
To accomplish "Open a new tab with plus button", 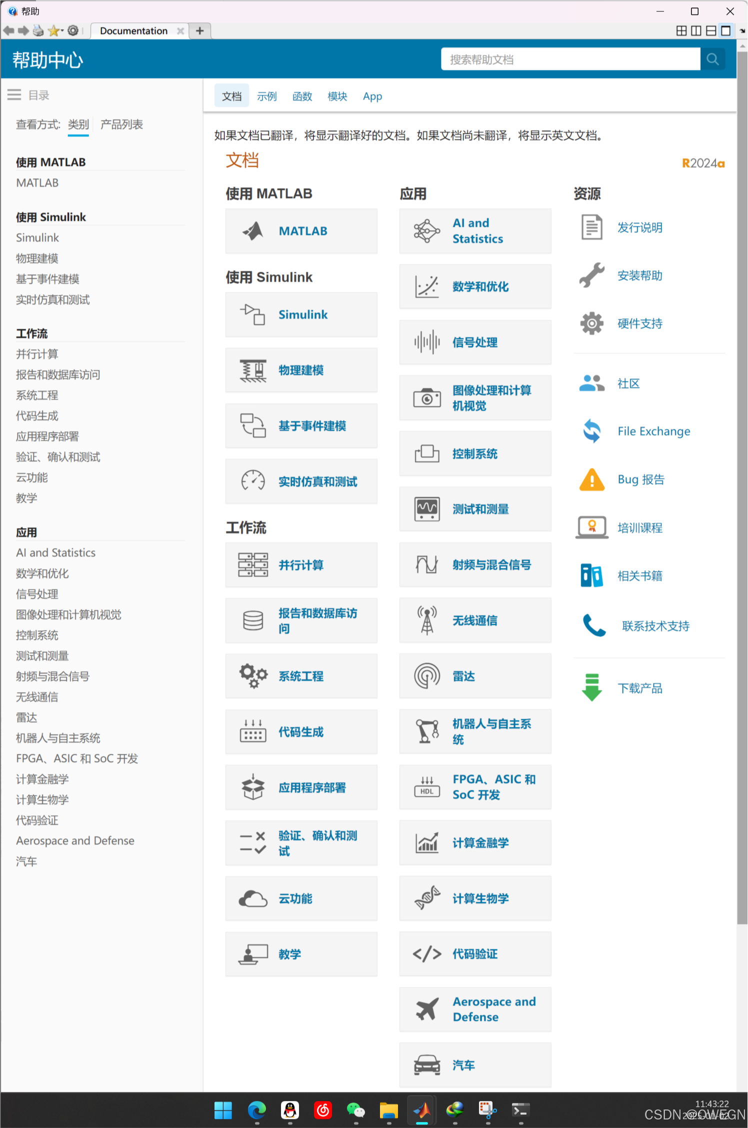I will pyautogui.click(x=200, y=31).
